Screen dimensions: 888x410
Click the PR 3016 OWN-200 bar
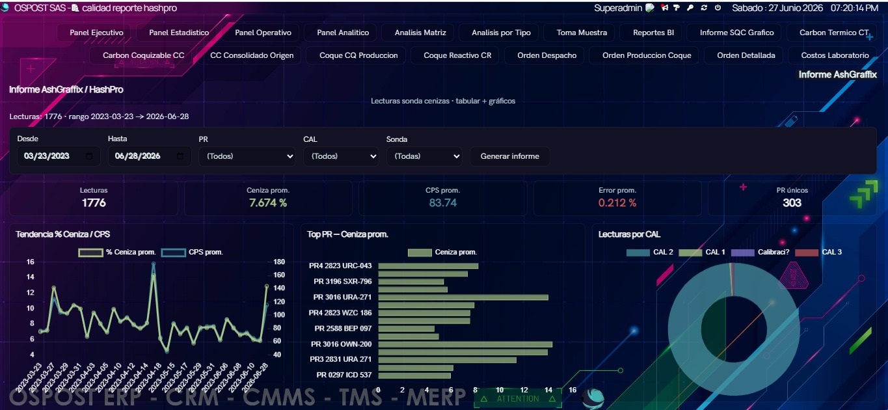point(465,344)
